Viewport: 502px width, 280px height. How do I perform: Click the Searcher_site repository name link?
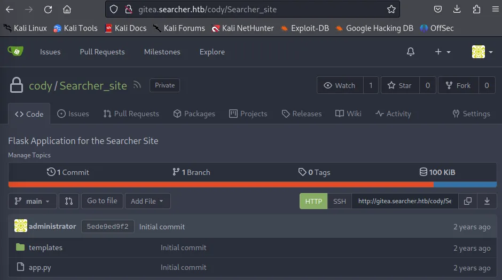(x=93, y=86)
